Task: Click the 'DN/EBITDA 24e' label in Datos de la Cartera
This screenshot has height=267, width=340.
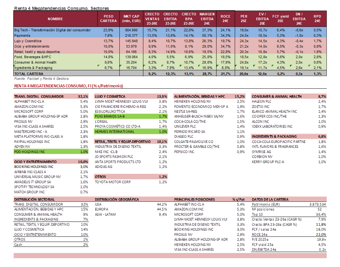Action: coord(264,250)
